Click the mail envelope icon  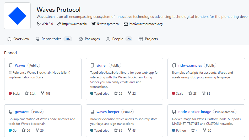tap(126, 24)
